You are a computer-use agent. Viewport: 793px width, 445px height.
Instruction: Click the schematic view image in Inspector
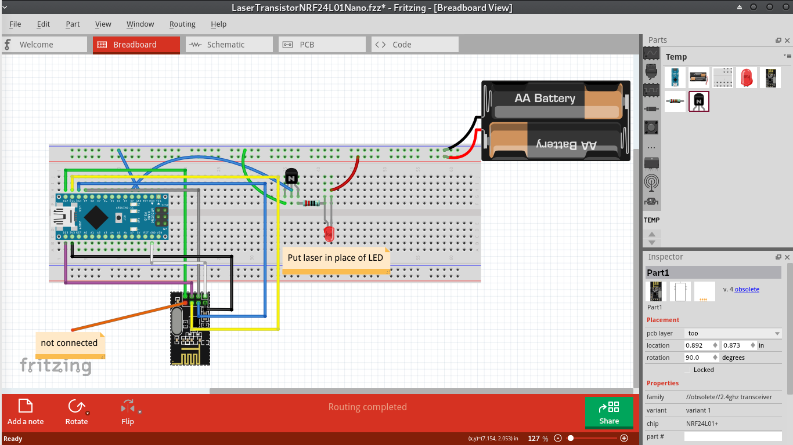680,291
